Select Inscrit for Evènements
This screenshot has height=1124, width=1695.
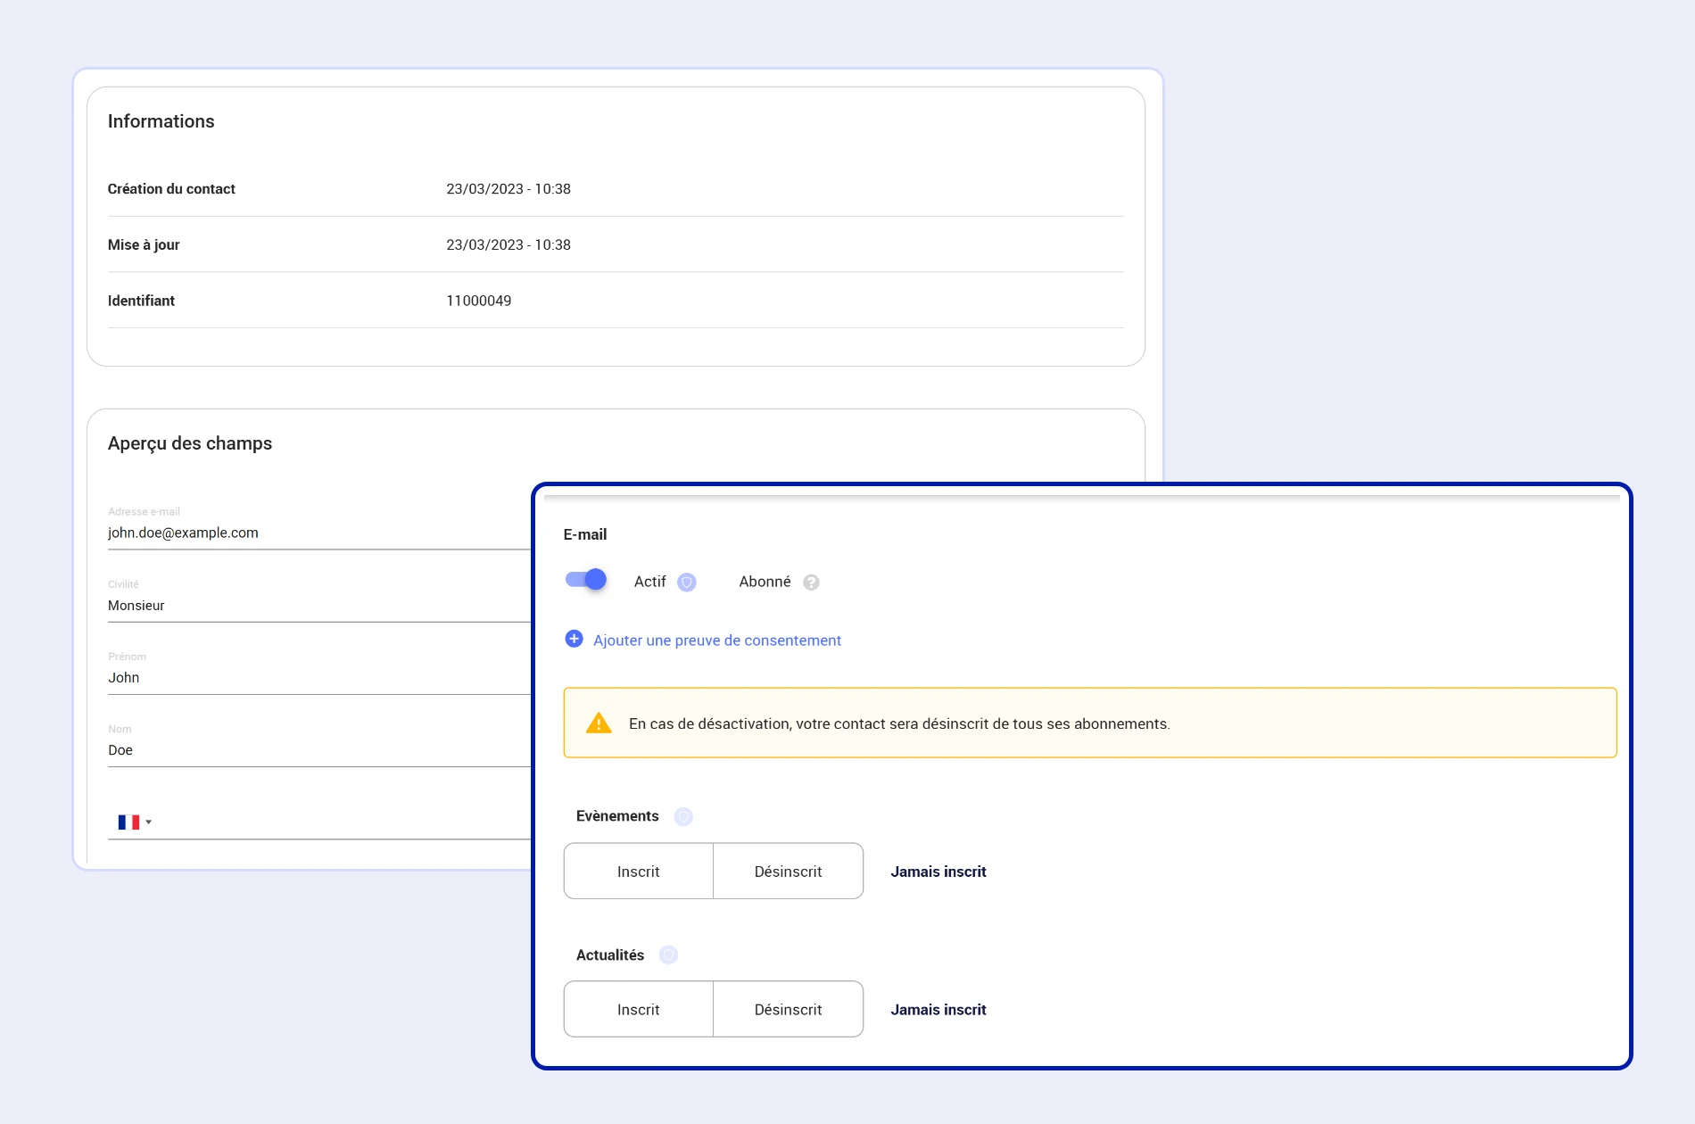coord(639,871)
